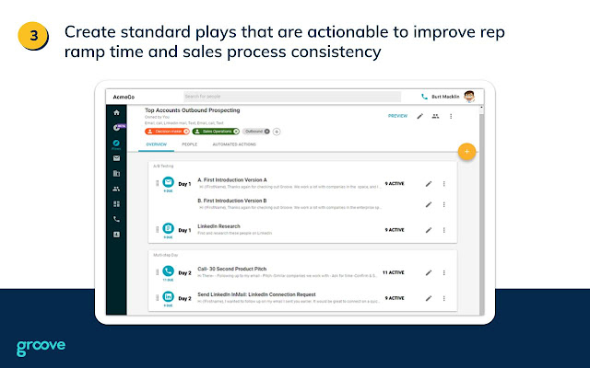Edit the Call- 30 Second Product Pitch step

(x=429, y=273)
